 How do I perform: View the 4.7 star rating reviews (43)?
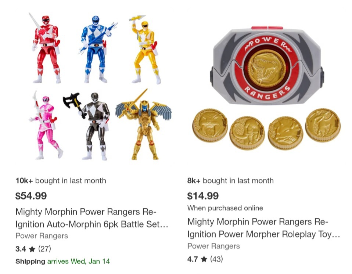205,259
